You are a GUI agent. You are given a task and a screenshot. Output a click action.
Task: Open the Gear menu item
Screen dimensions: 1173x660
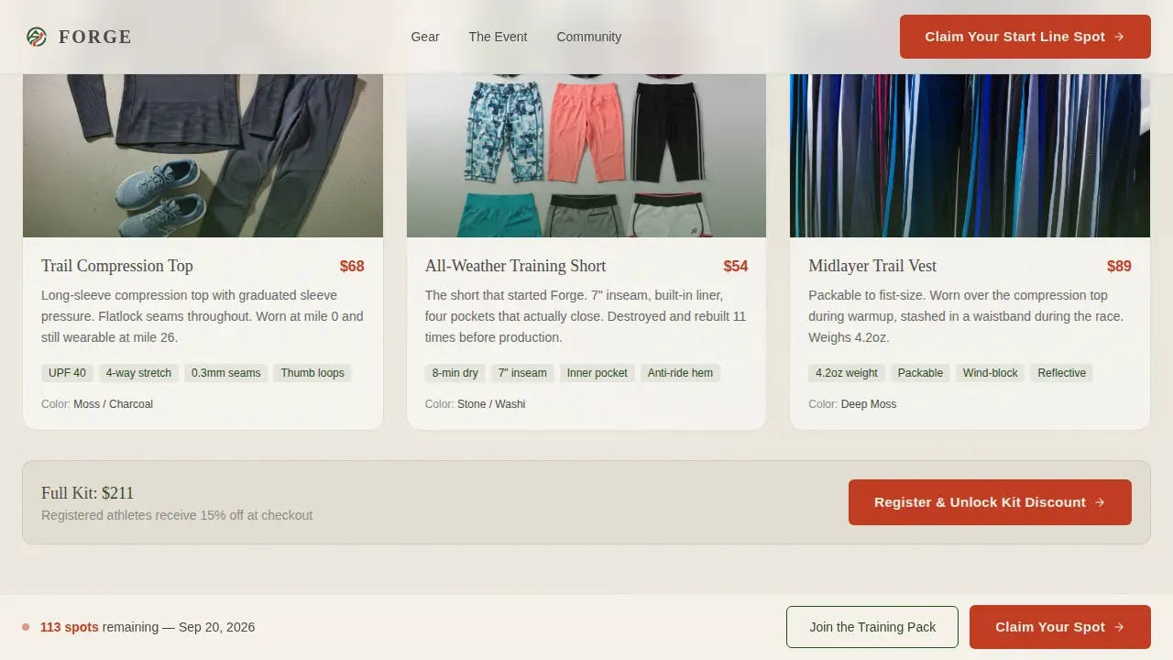425,37
